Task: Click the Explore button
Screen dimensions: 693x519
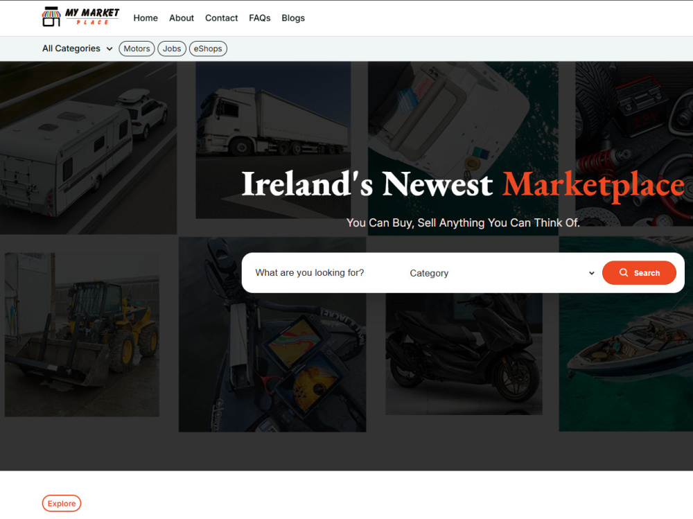Action: click(x=62, y=503)
